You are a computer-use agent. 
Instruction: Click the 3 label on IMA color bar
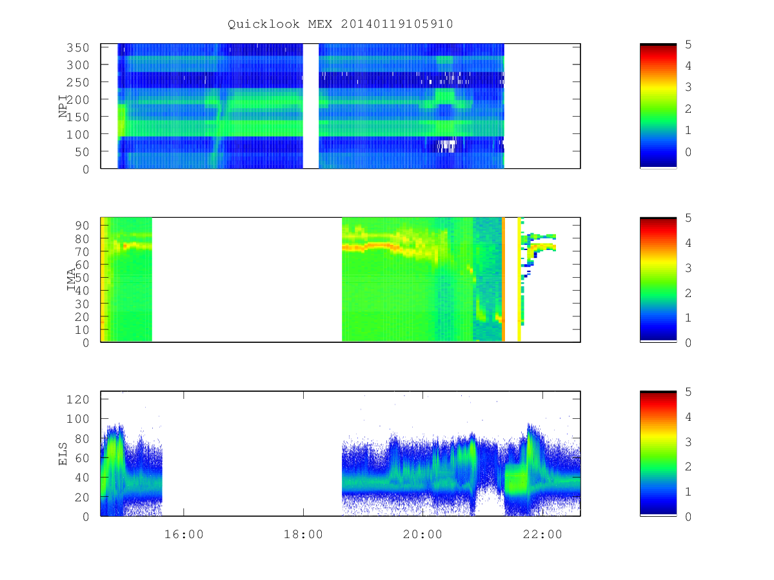click(x=688, y=267)
